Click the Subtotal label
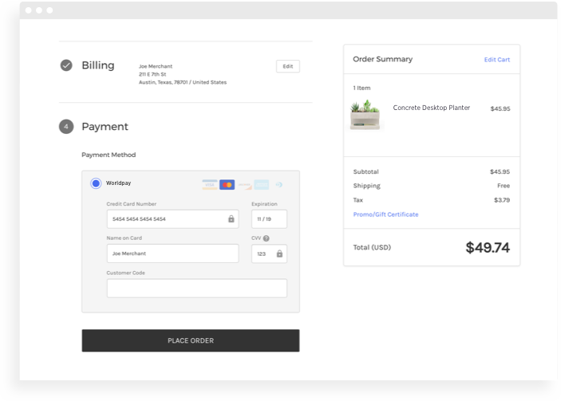561x401 pixels. click(365, 171)
